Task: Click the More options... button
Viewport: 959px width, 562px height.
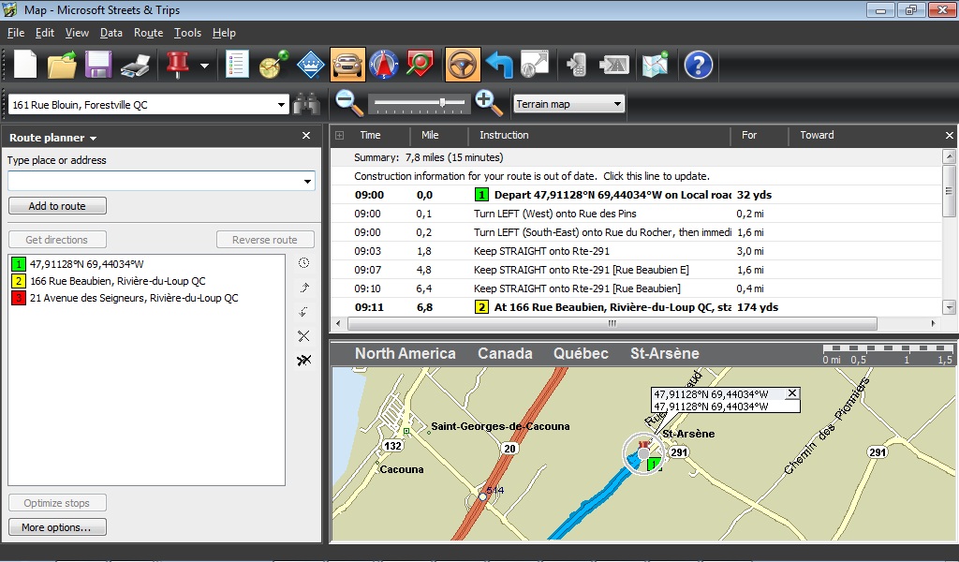Action: [x=57, y=527]
